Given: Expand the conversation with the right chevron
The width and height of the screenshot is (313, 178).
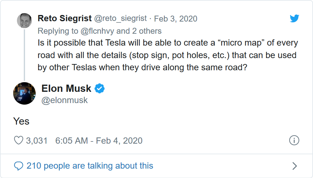Looking at the screenshot, I should pyautogui.click(x=294, y=166).
